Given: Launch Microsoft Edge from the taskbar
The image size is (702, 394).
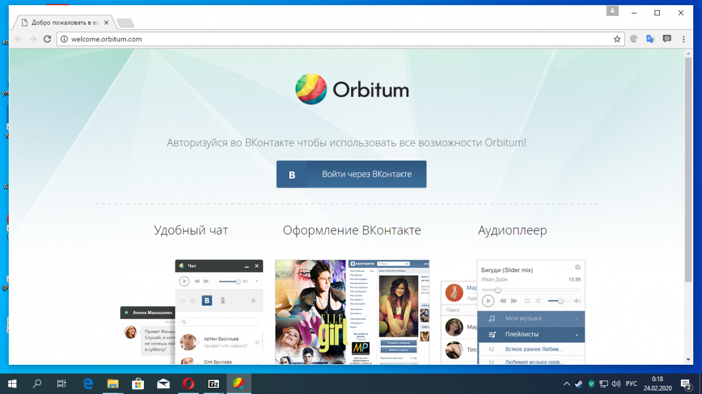Looking at the screenshot, I should (88, 383).
